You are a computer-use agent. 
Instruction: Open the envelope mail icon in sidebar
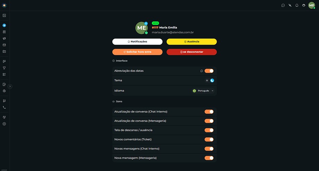[4, 45]
